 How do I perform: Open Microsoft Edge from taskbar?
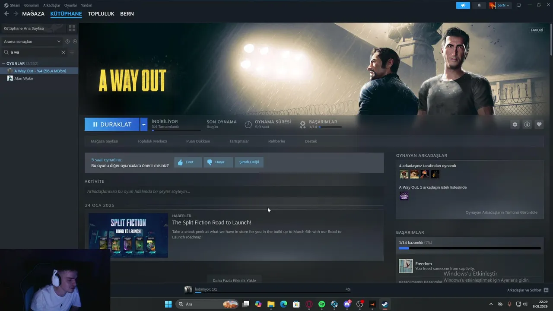point(283,304)
